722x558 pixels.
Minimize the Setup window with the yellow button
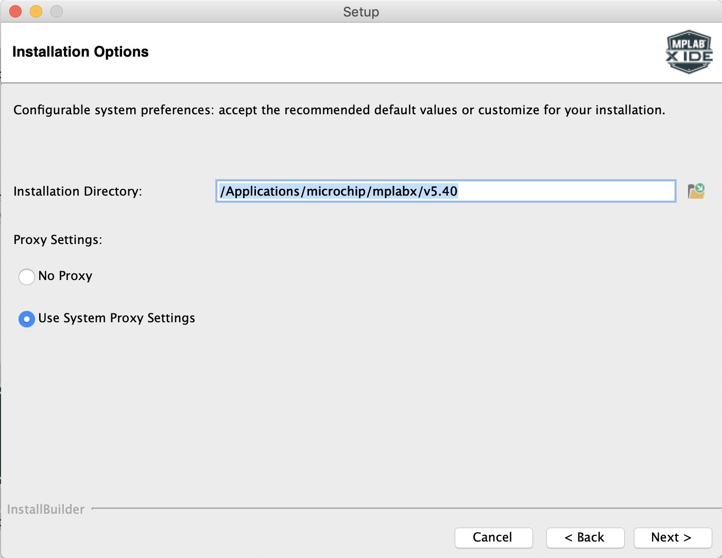(36, 11)
